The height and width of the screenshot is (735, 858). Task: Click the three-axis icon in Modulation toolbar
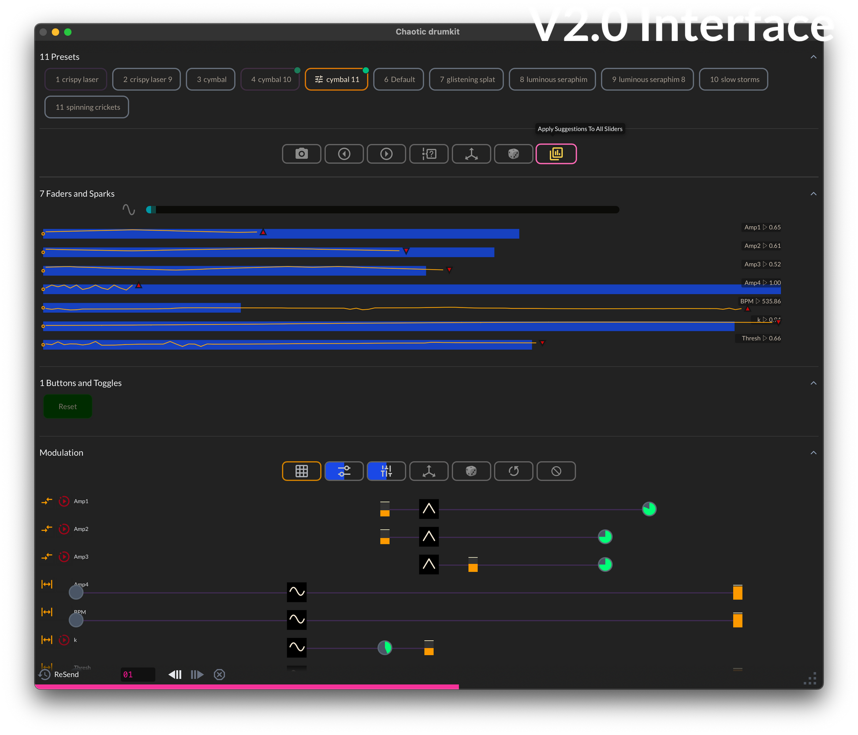429,471
